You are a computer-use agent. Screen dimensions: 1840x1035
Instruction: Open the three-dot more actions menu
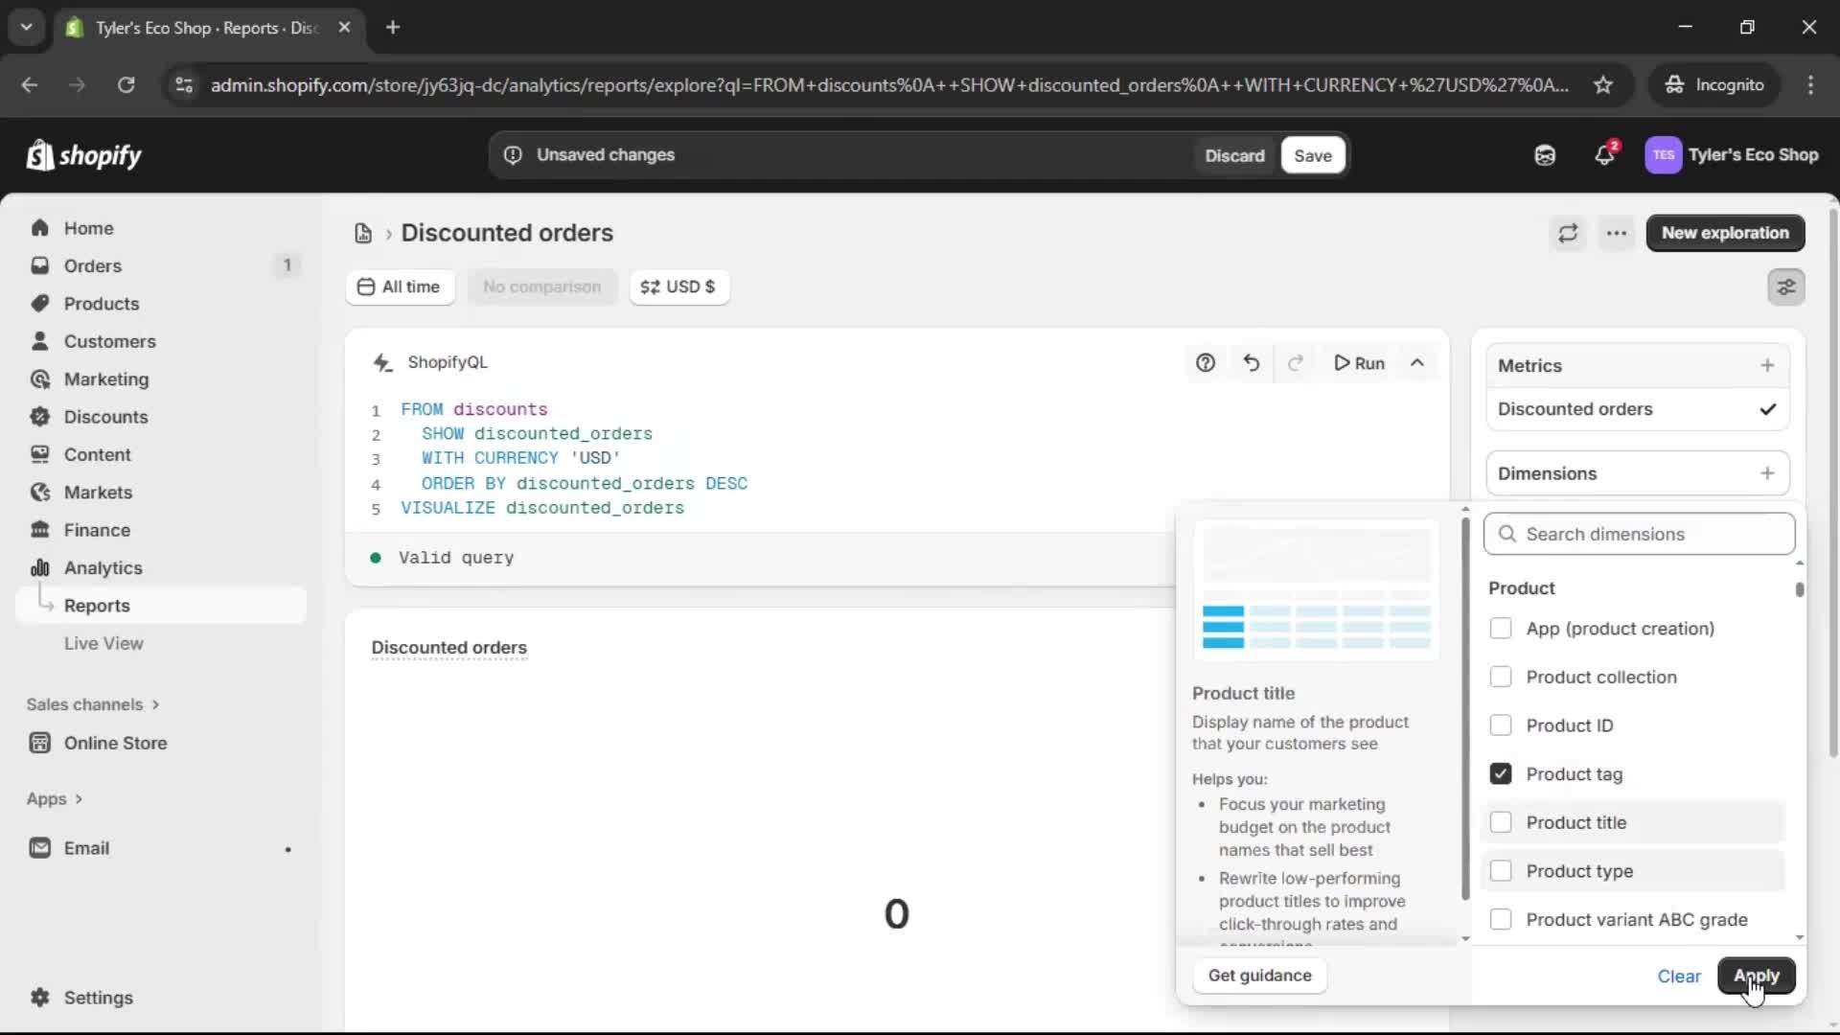(x=1617, y=233)
